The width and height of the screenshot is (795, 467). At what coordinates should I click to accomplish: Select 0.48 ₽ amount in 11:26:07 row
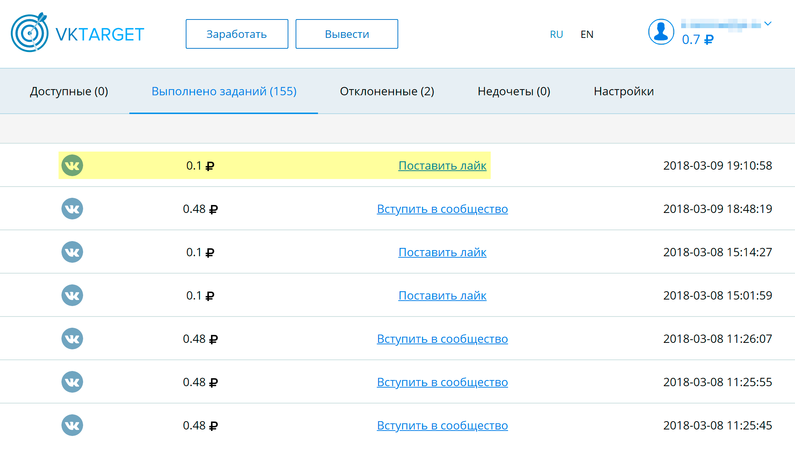click(200, 339)
